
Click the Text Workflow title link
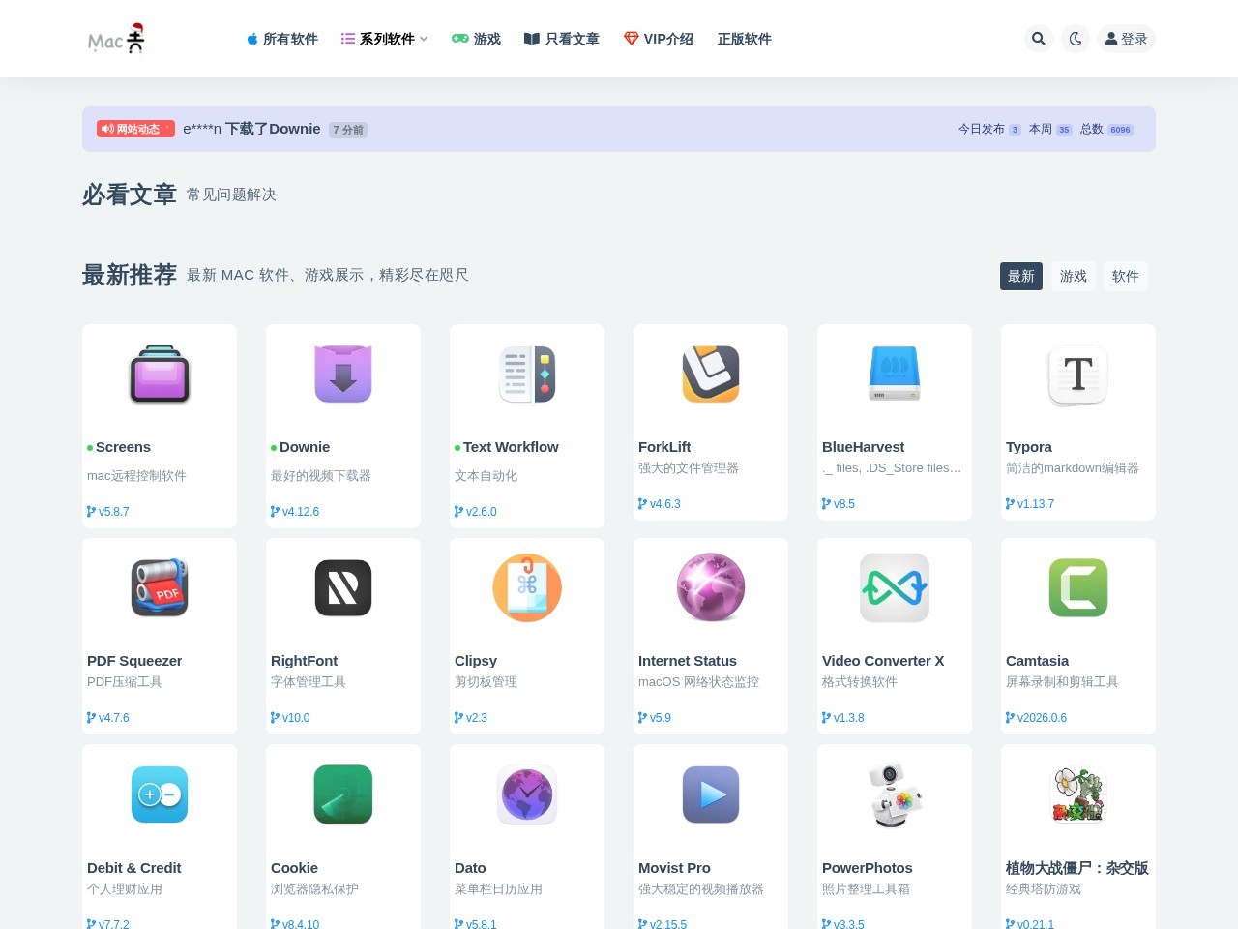pos(511,447)
